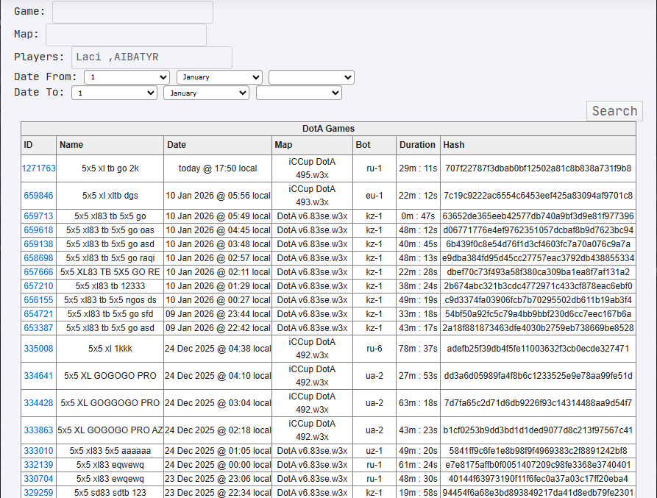The height and width of the screenshot is (498, 657).
Task: Open game ID 1271763 link
Action: (x=38, y=168)
